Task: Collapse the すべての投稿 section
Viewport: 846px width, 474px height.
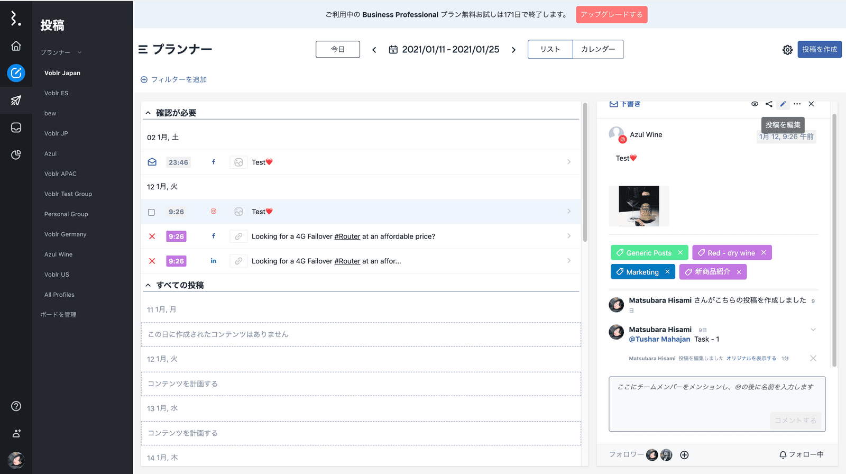Action: pos(148,285)
